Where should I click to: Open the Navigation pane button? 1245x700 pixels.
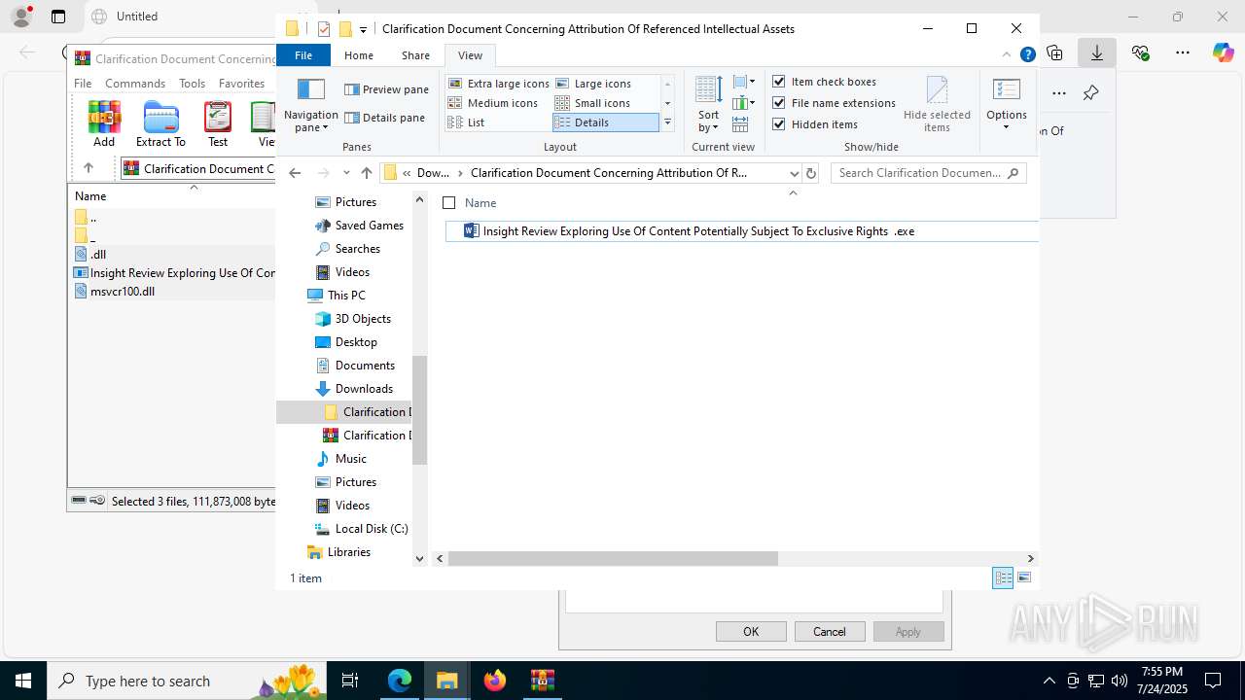pyautogui.click(x=311, y=106)
